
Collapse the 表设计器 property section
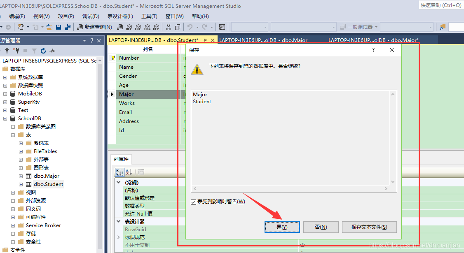[119, 221]
